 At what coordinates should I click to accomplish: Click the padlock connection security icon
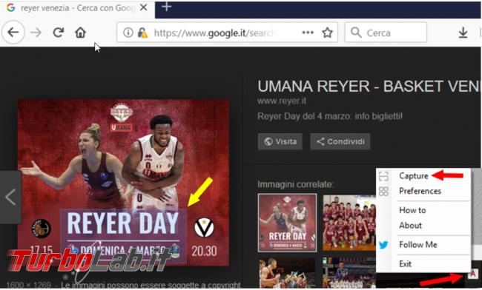pos(142,33)
